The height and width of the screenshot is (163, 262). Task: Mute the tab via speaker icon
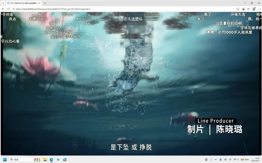[12, 3]
